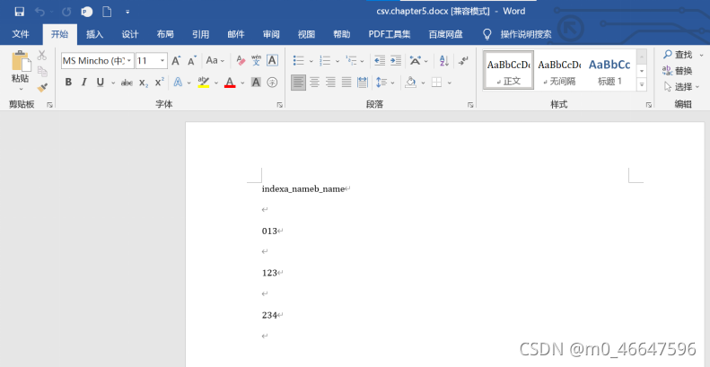Open the font name MS Mincho dropdown
The image size is (710, 367).
point(129,61)
